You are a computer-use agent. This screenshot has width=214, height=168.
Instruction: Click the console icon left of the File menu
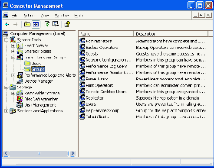tap(6, 15)
